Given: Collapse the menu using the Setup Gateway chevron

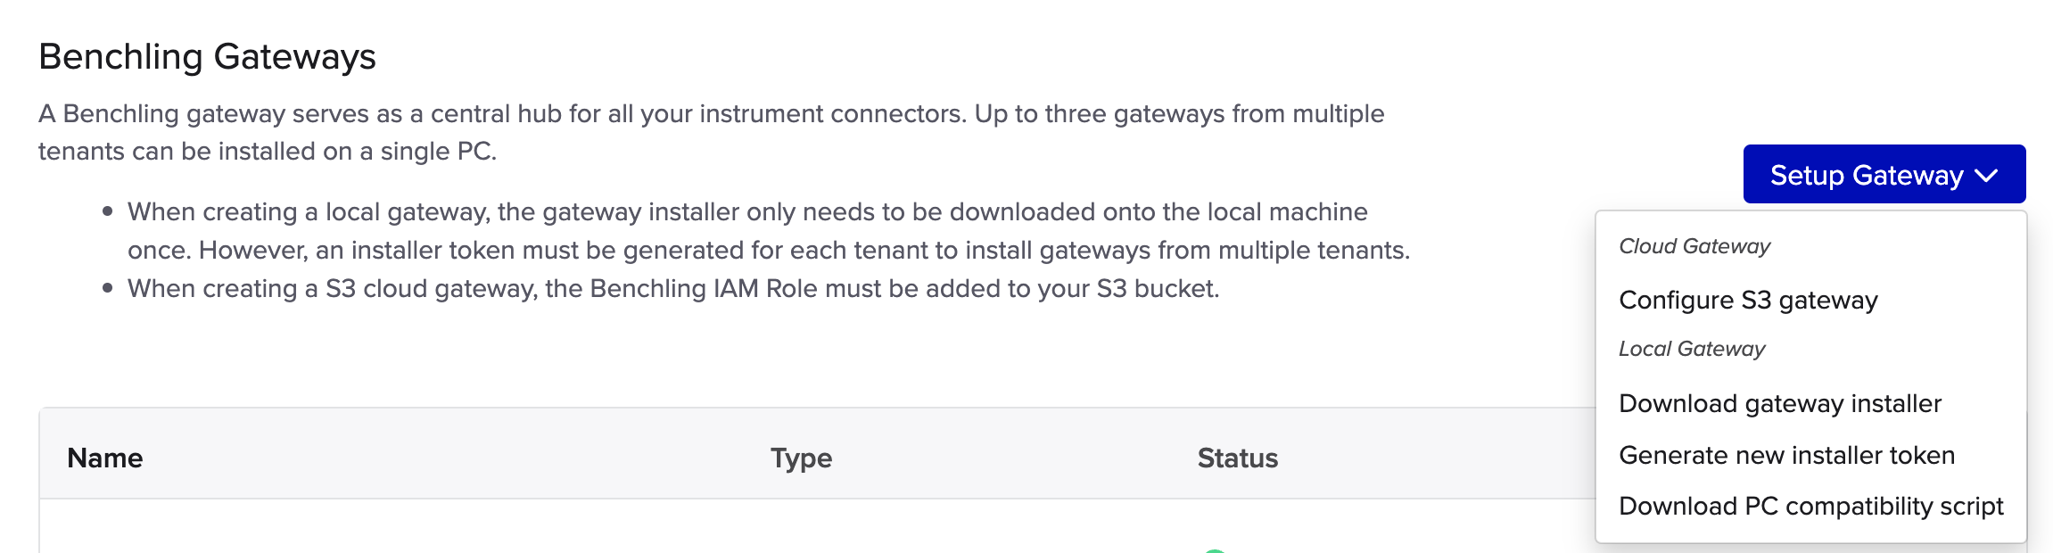Looking at the screenshot, I should 1987,176.
